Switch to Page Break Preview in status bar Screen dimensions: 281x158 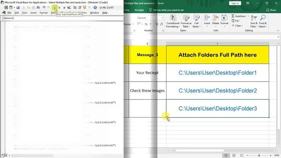[241, 155]
